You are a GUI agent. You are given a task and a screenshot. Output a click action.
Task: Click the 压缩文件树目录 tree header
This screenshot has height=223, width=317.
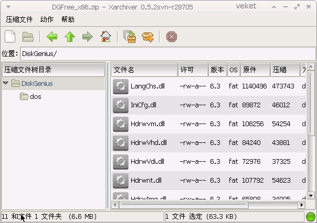54,70
